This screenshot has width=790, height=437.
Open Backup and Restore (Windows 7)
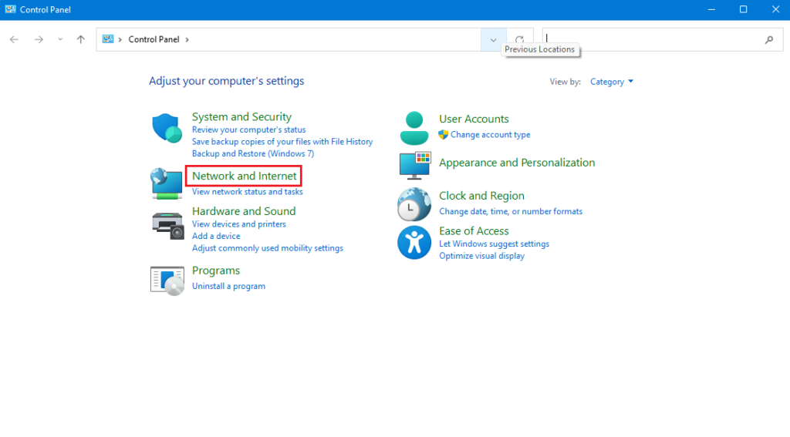(x=252, y=154)
